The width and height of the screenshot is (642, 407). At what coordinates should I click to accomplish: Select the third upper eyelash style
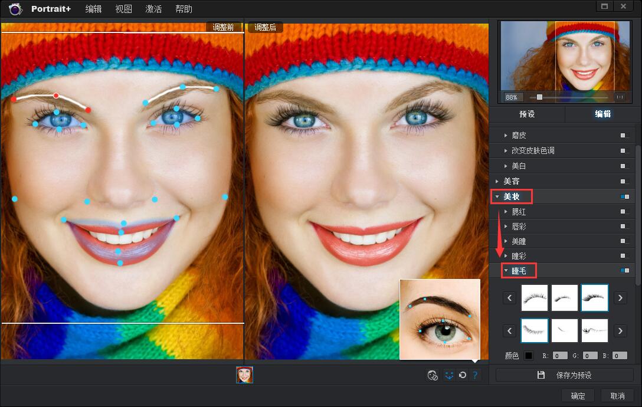[595, 298]
